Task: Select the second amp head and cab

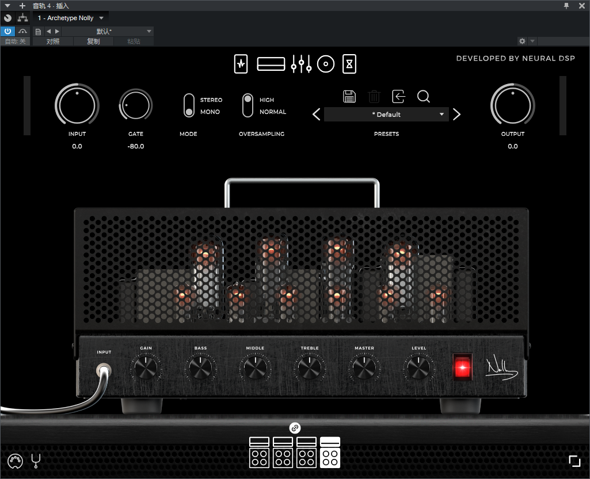Action: click(x=283, y=453)
